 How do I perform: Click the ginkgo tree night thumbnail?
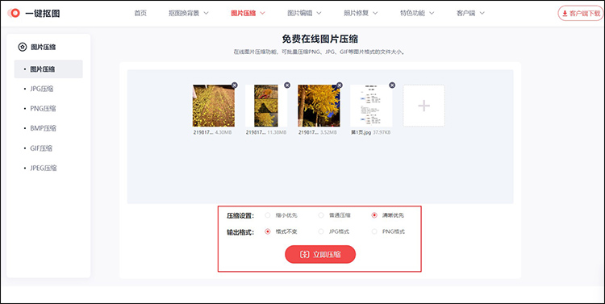319,106
